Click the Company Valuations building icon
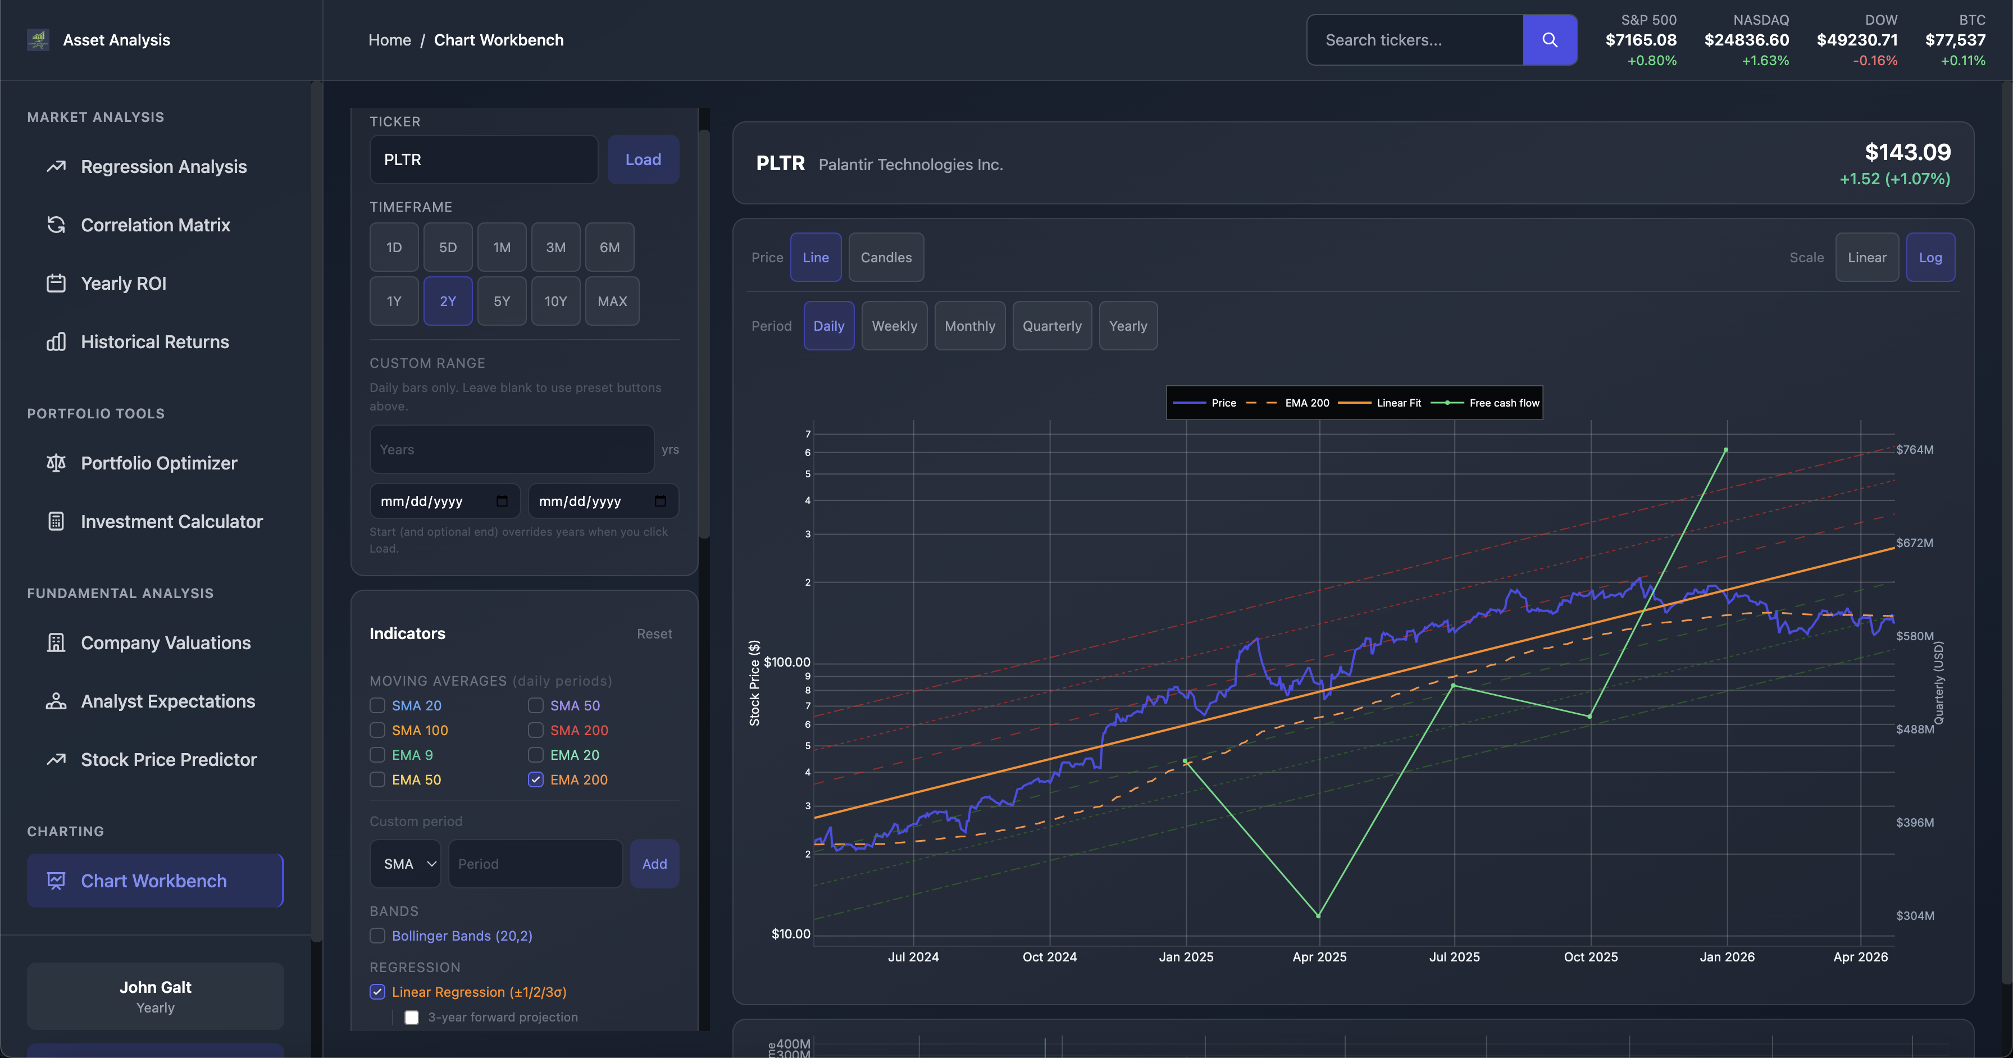Screen dimensions: 2013x1058 [x=56, y=643]
